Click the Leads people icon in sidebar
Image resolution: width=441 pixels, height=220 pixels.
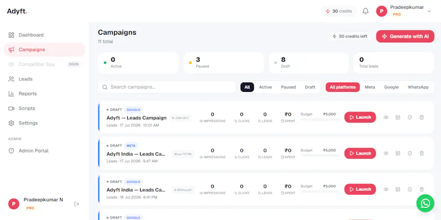coord(11,79)
